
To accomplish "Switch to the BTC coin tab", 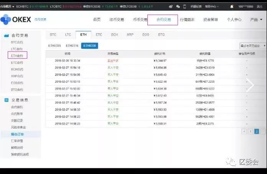I will click(x=53, y=34).
